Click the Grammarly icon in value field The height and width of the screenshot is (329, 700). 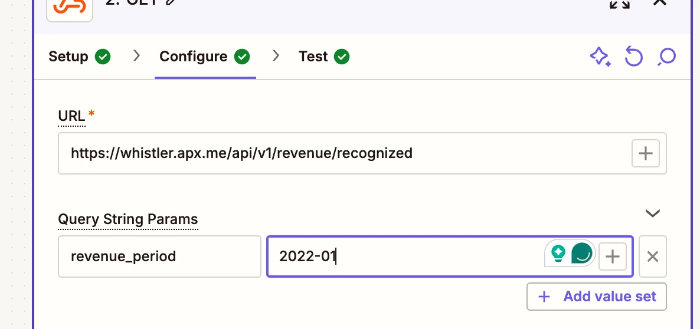582,254
